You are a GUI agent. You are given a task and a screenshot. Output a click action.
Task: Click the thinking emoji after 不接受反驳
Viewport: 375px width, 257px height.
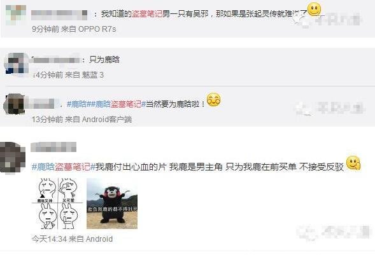[x=353, y=163]
